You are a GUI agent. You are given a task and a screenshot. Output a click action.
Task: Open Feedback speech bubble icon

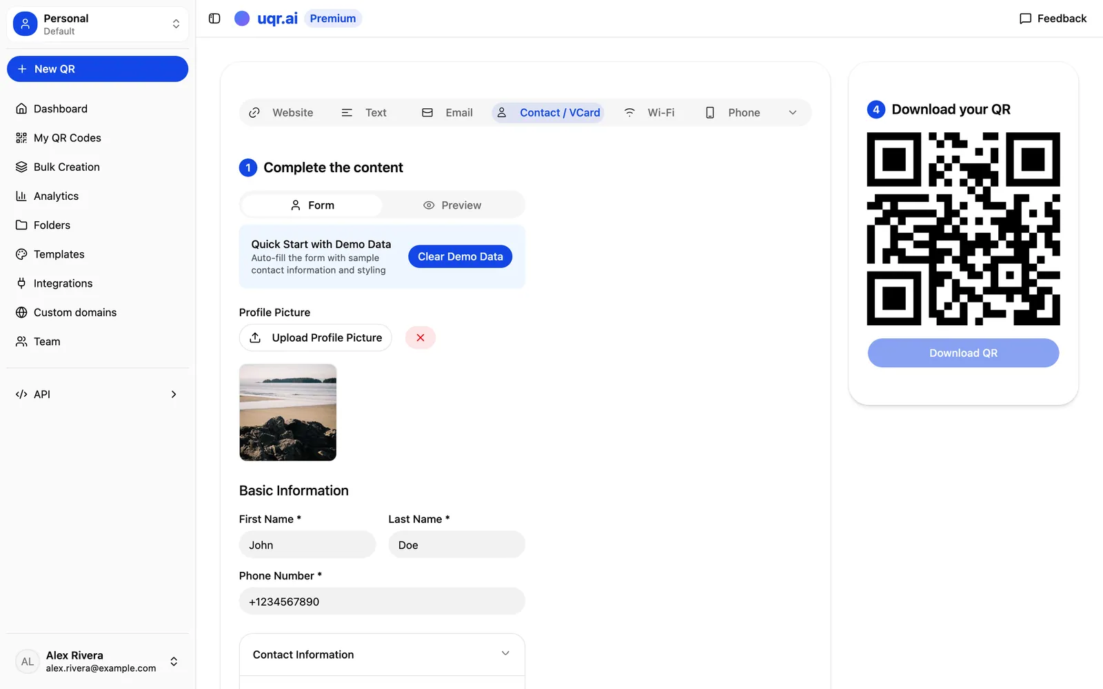pyautogui.click(x=1025, y=19)
